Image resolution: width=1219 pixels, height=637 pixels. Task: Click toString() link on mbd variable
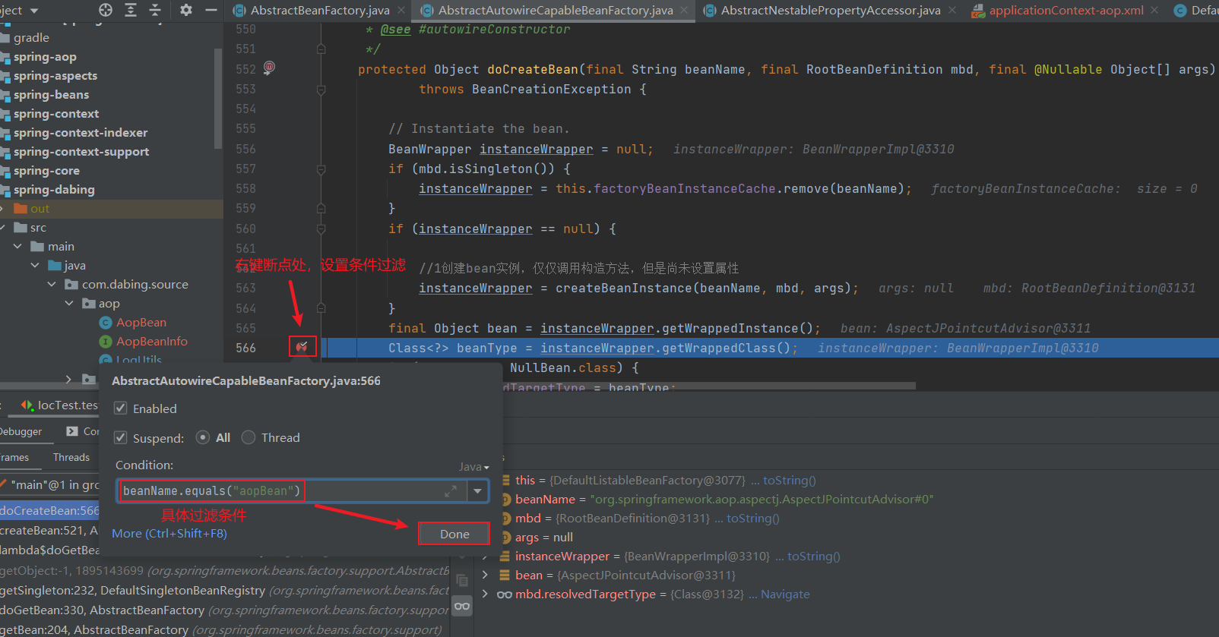[753, 519]
